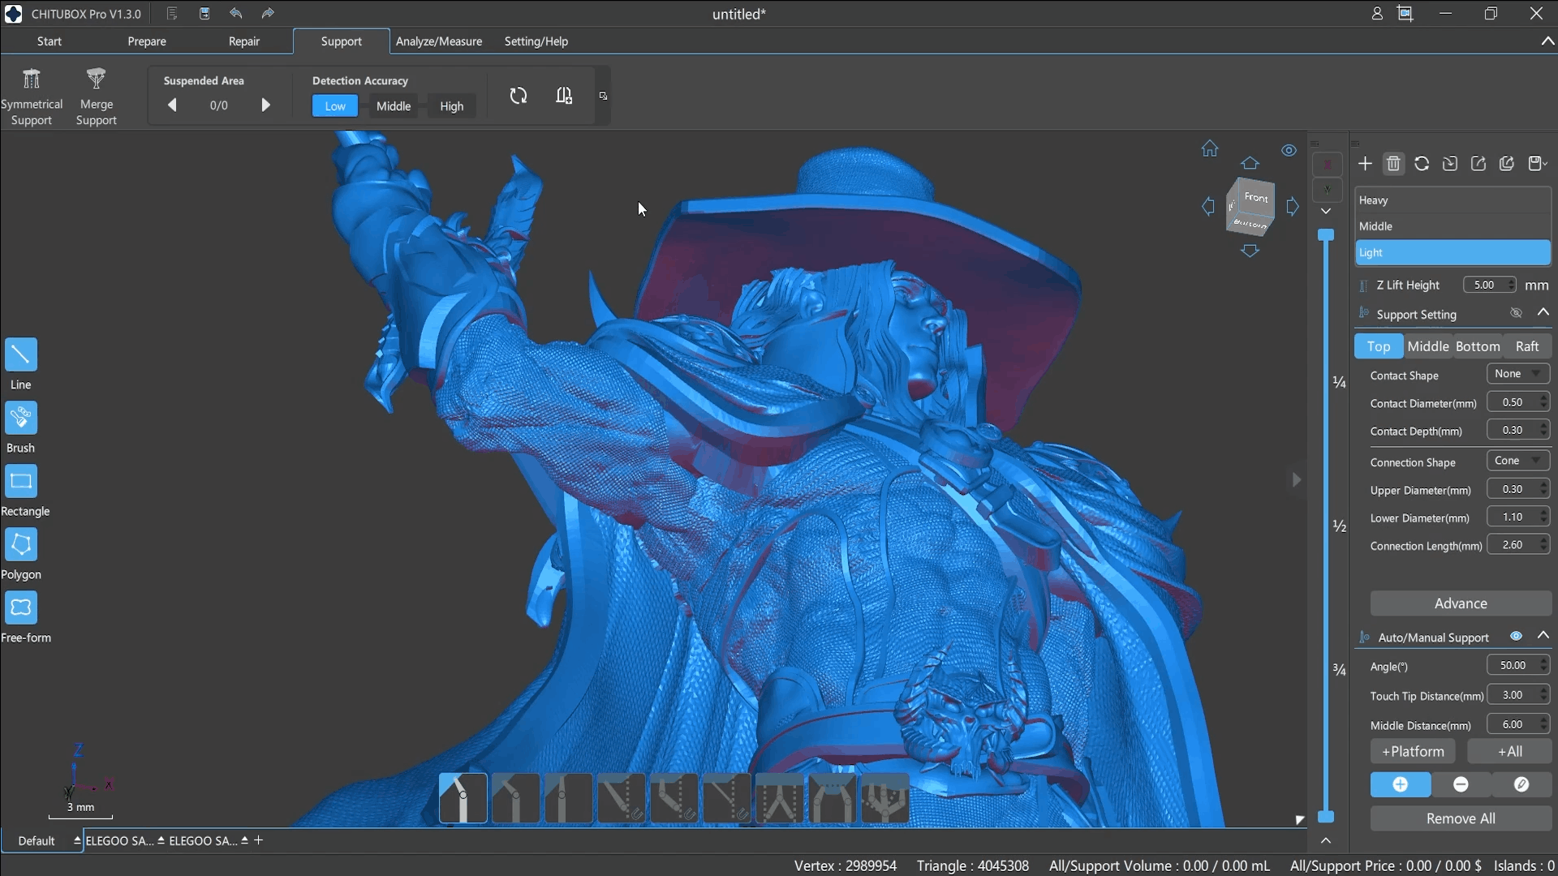Screen dimensions: 1558x876
Task: Click the mirror icon beside refresh
Action: (564, 96)
